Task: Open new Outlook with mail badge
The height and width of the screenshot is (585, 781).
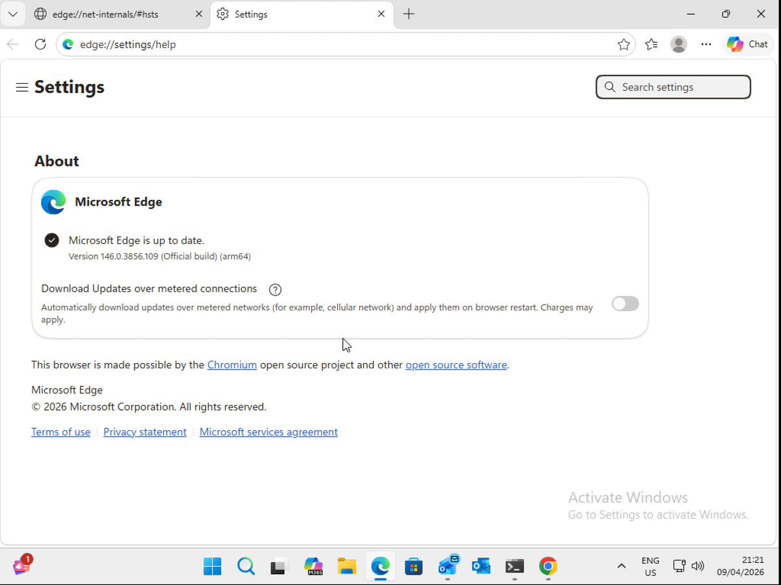Action: point(448,567)
